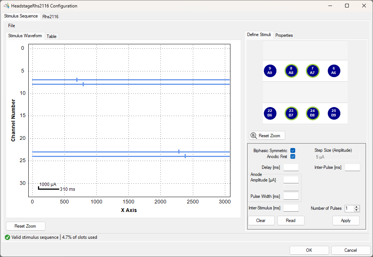Decrease Number of Pulses with down arrow
This screenshot has height=257, width=373.
(356, 210)
